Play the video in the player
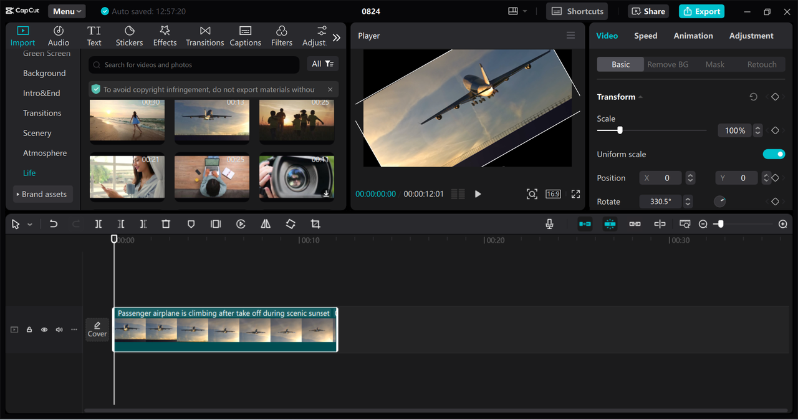Screen dimensions: 798x420 [478, 194]
